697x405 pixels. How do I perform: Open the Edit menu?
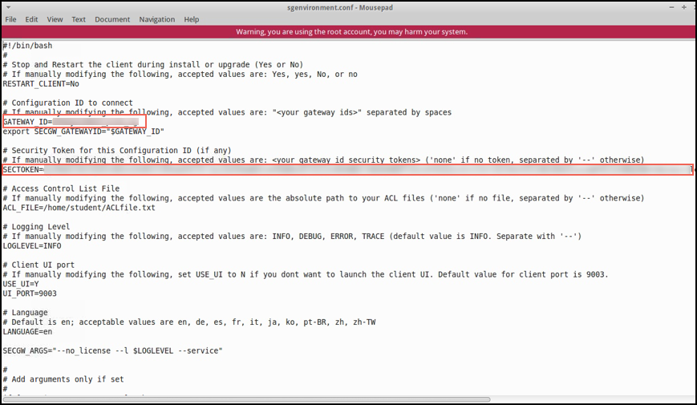[31, 19]
